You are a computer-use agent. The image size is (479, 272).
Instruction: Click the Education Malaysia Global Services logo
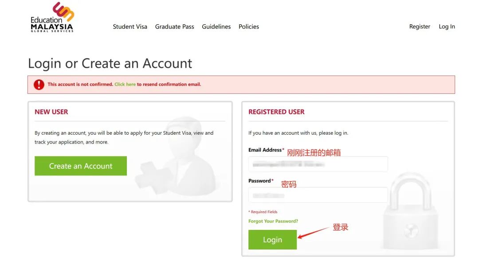[x=52, y=17]
